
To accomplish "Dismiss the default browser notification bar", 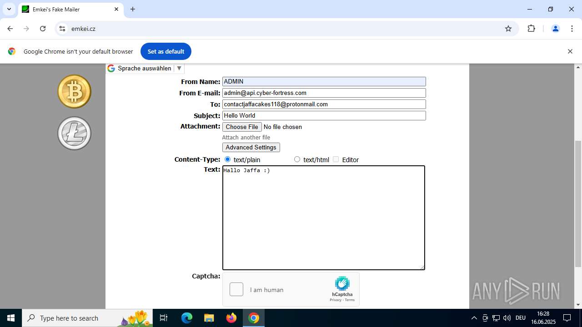I will coord(570,51).
